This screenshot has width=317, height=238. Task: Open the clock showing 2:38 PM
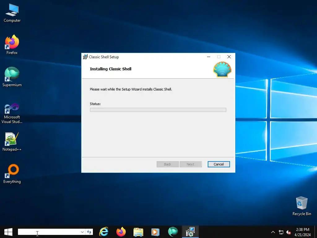click(x=302, y=232)
